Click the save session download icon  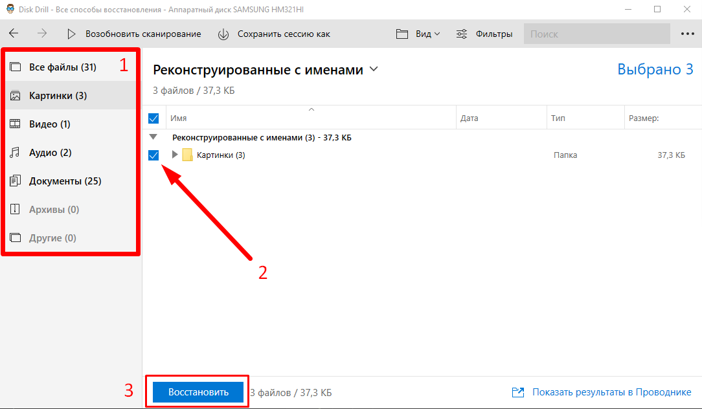point(223,34)
